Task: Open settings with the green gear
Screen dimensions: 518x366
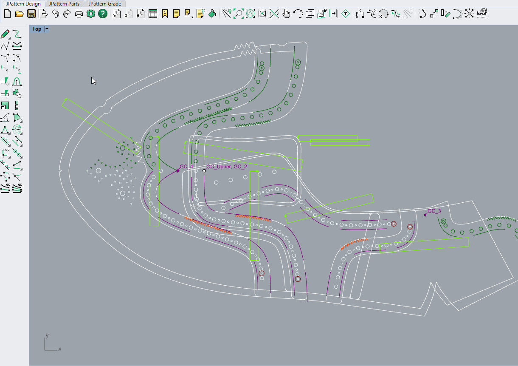Action: (90, 14)
